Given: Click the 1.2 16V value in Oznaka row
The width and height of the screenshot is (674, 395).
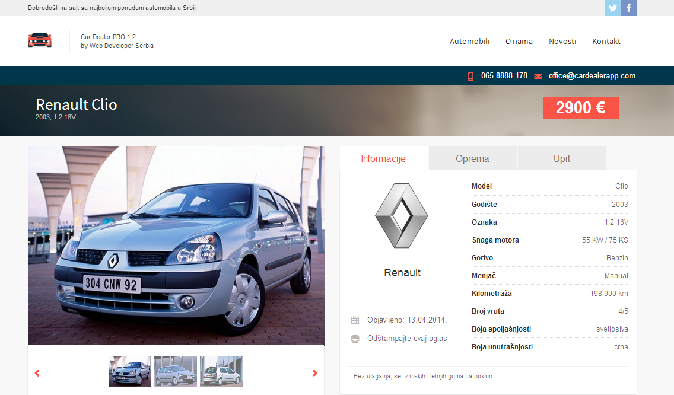Looking at the screenshot, I should coord(616,222).
